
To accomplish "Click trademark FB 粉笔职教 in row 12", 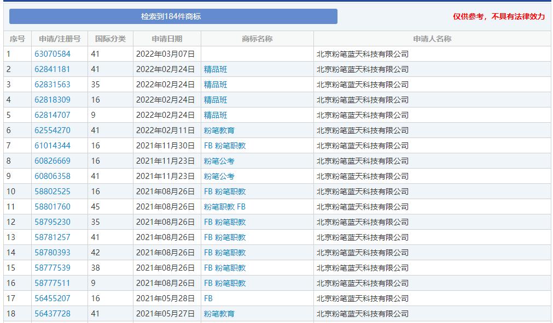I will [225, 222].
